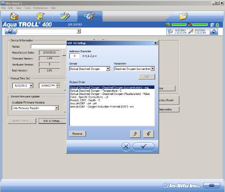
Task: Minimize the Win-Situ 5 window
Action: click(x=214, y=3)
